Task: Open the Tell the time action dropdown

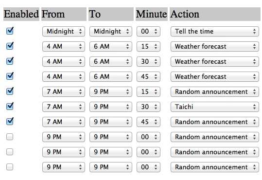Action: tap(215, 32)
